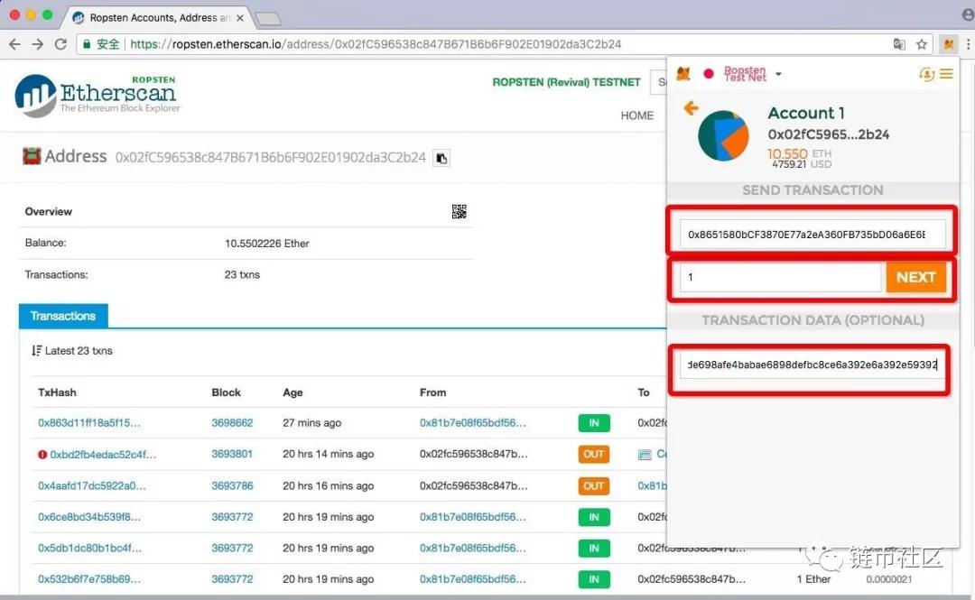The height and width of the screenshot is (600, 975).
Task: Open block 3698662 link
Action: tap(232, 422)
